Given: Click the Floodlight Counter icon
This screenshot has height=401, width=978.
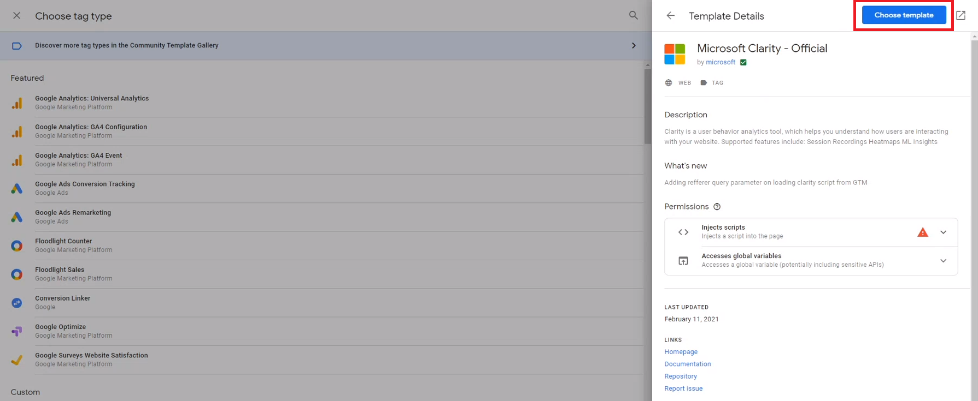Looking at the screenshot, I should coord(17,246).
